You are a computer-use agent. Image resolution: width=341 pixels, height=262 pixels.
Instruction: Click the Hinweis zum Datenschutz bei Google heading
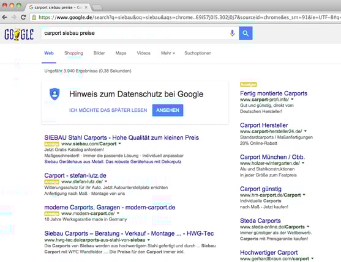137,94
